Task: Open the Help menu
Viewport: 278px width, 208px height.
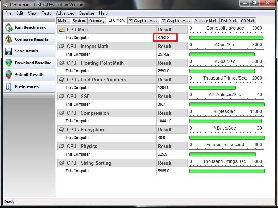Action: (x=103, y=13)
